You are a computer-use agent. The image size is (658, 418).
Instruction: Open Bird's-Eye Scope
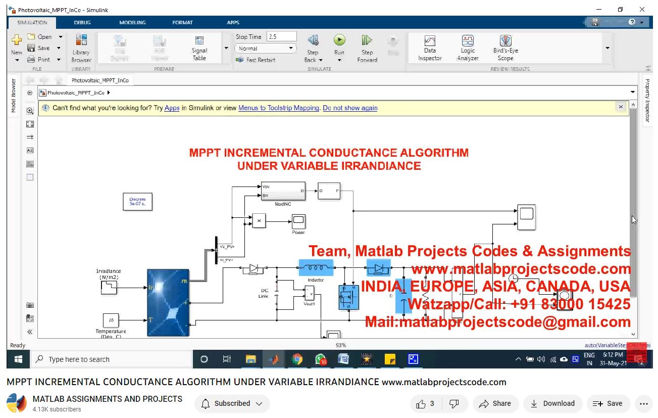(x=505, y=48)
